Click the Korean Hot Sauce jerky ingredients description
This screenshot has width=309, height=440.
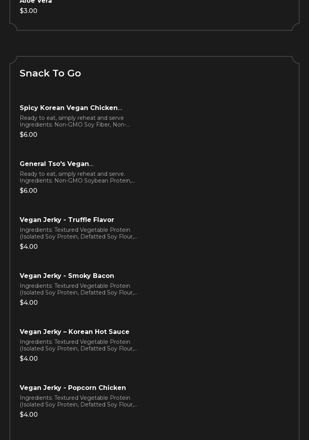click(x=78, y=345)
